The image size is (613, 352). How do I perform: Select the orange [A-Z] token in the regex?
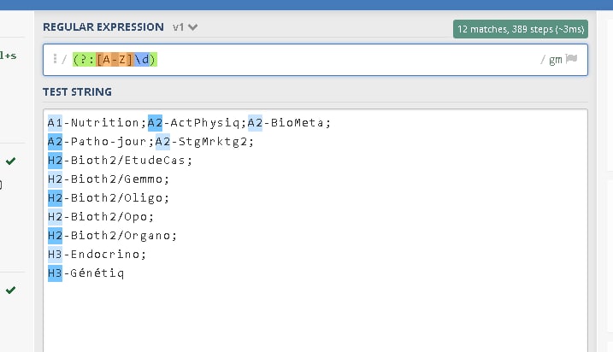coord(115,60)
